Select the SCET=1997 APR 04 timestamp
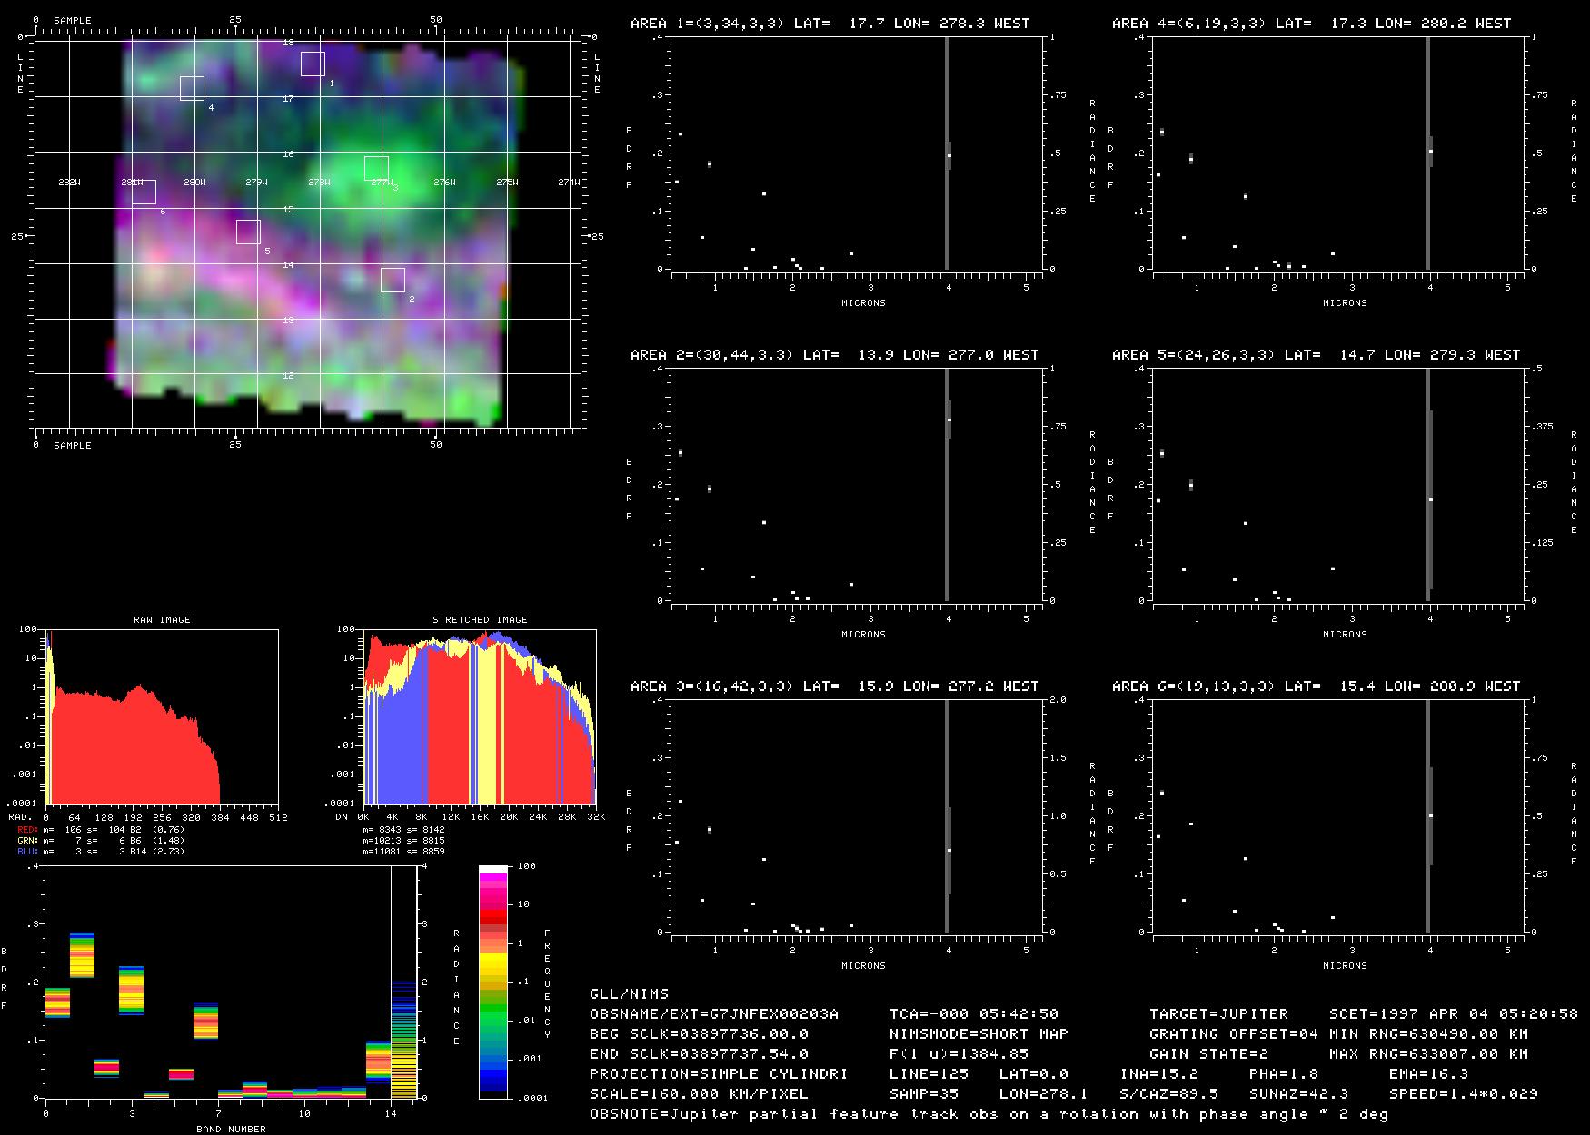The height and width of the screenshot is (1135, 1590). [x=1454, y=1013]
